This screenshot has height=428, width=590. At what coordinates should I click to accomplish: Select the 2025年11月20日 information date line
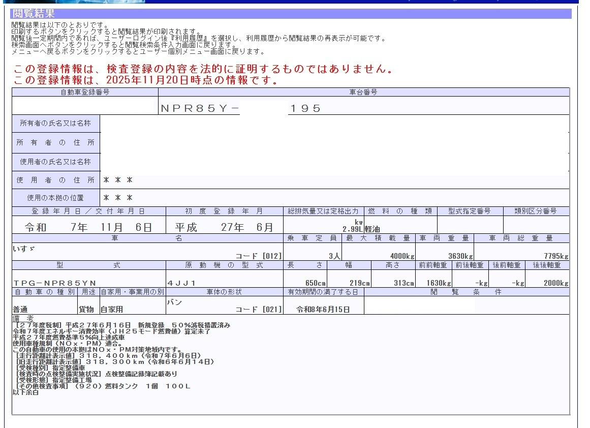coord(145,80)
